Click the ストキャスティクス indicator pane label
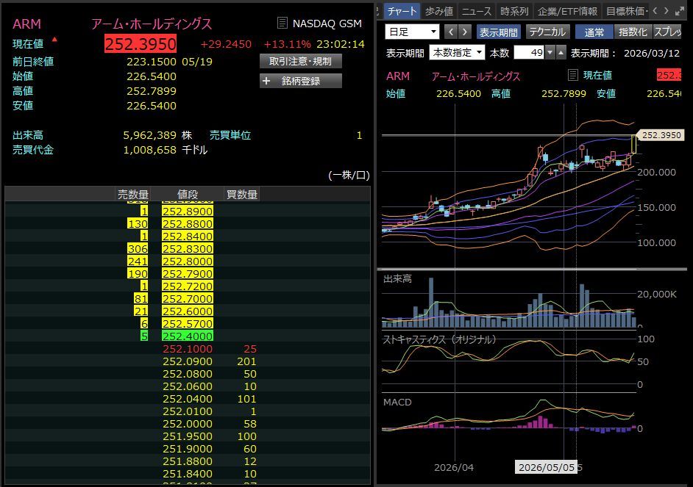 (439, 339)
